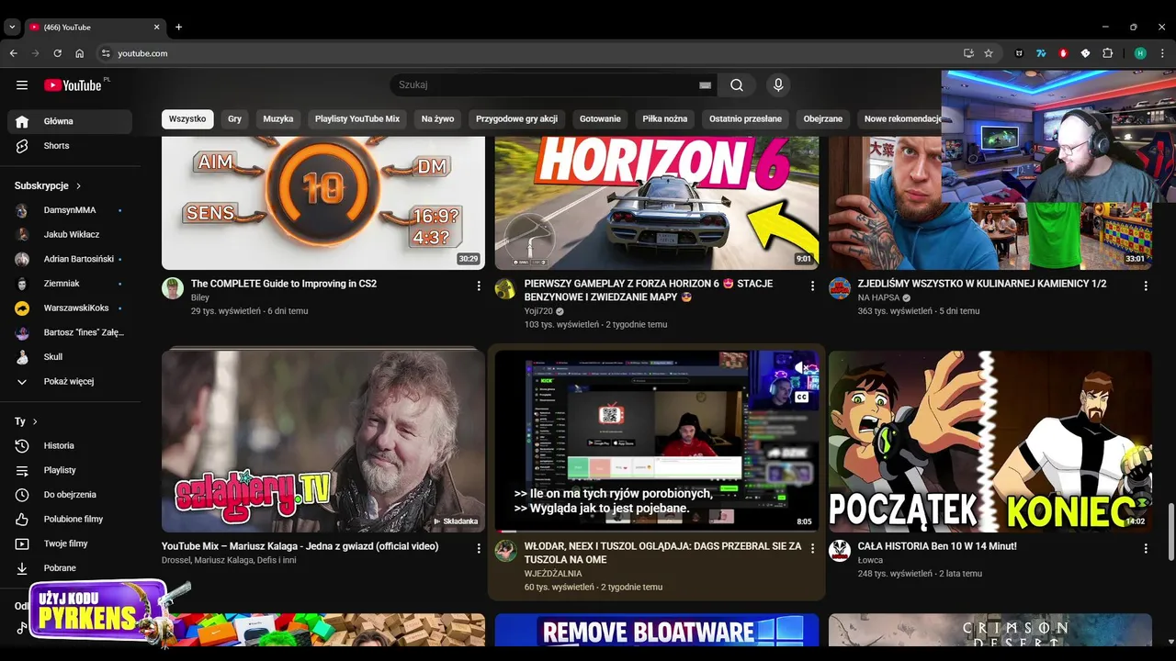Click the page vertical scrollbar thumb
Image resolution: width=1176 pixels, height=661 pixels.
[1170, 531]
